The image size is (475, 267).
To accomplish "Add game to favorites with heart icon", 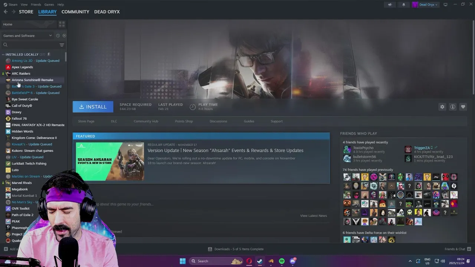I will (463, 107).
